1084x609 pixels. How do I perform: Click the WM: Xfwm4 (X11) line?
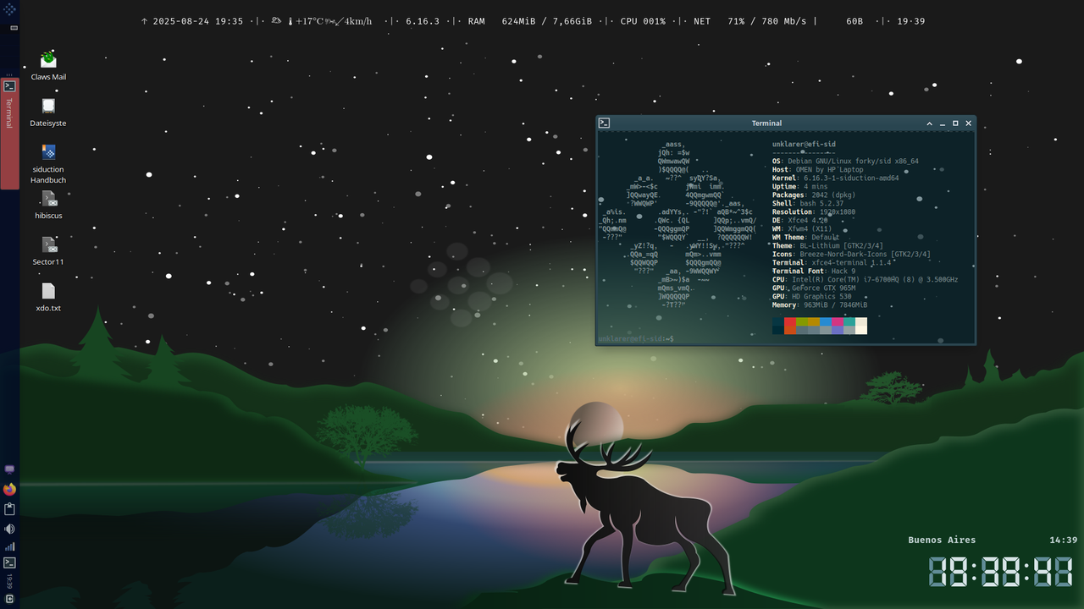pyautogui.click(x=802, y=228)
